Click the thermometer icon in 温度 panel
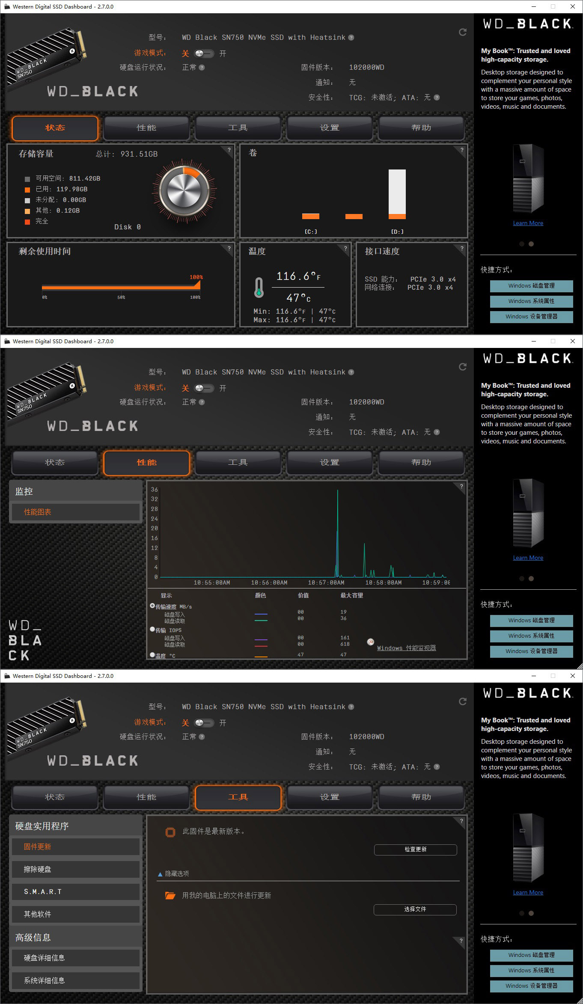 [x=259, y=288]
